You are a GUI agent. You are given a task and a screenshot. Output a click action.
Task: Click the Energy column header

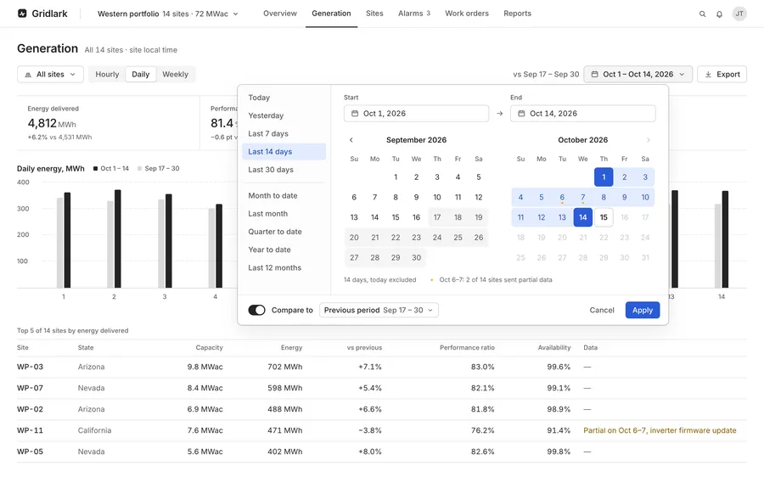[291, 348]
